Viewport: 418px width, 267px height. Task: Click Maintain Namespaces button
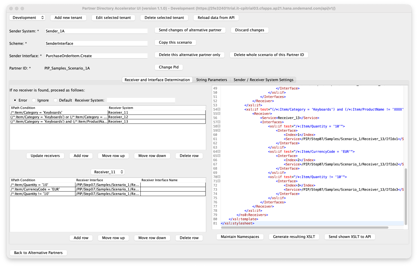coord(240,237)
